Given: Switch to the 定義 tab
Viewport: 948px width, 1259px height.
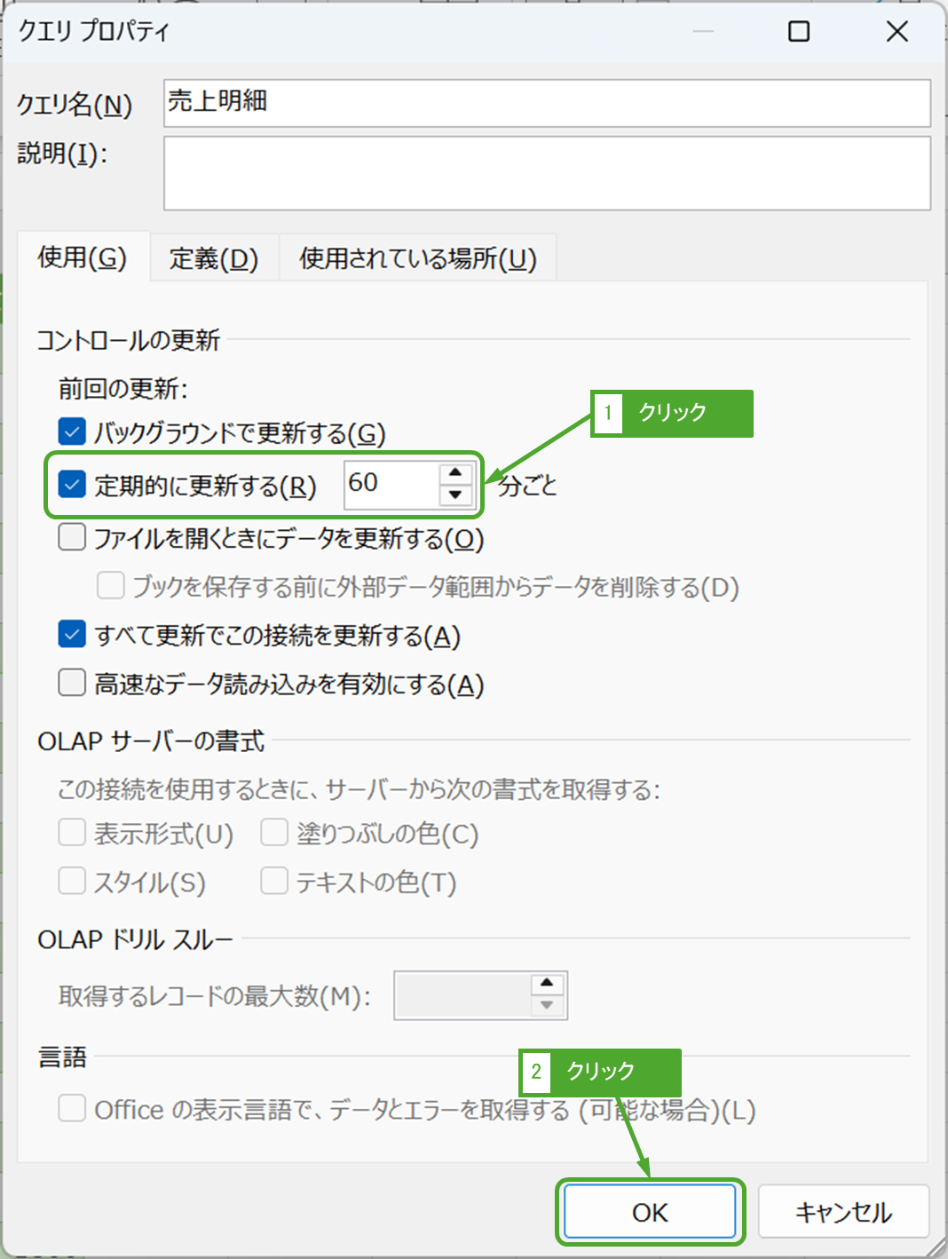Looking at the screenshot, I should click(x=213, y=258).
